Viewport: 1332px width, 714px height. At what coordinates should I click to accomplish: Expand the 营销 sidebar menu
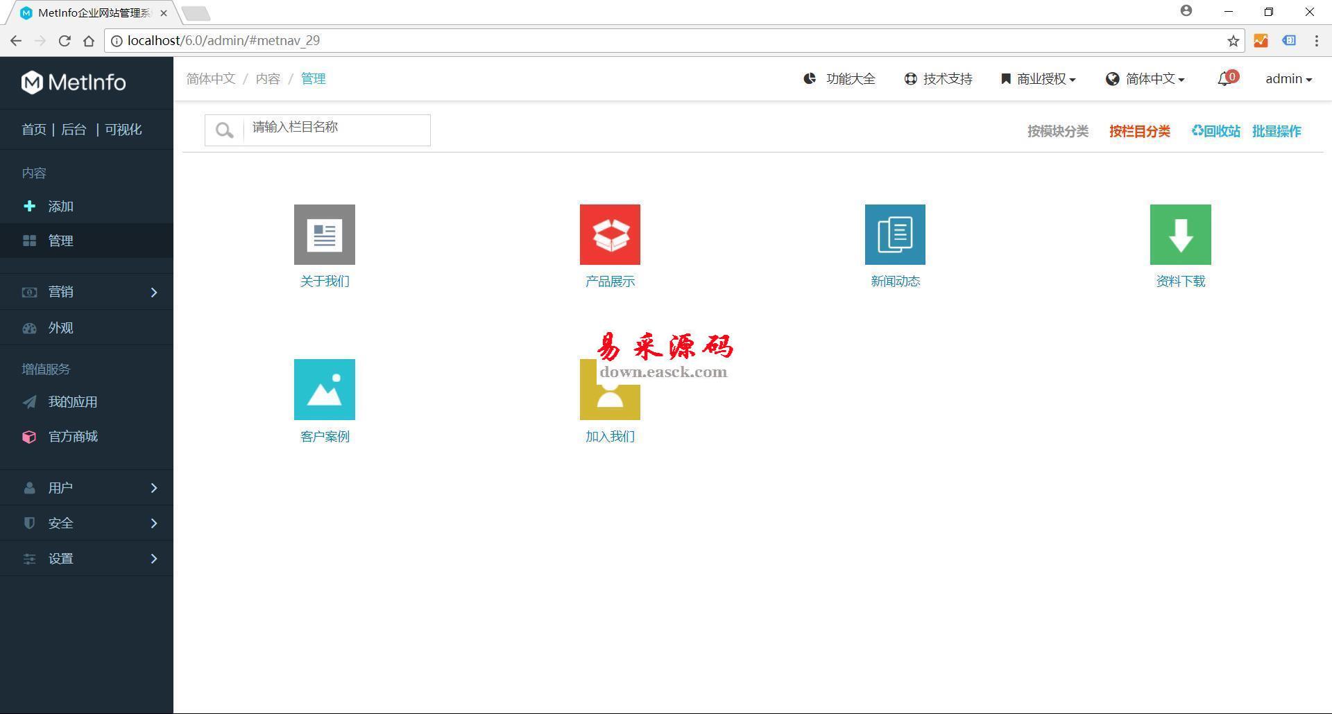pos(87,292)
